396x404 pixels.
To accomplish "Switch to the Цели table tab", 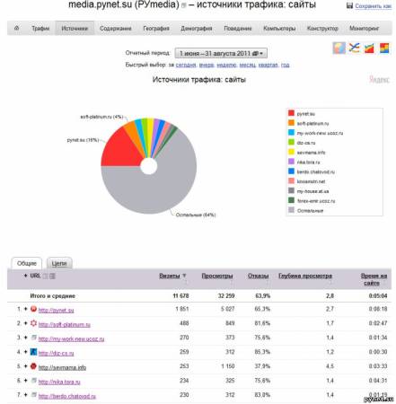I will [x=59, y=263].
